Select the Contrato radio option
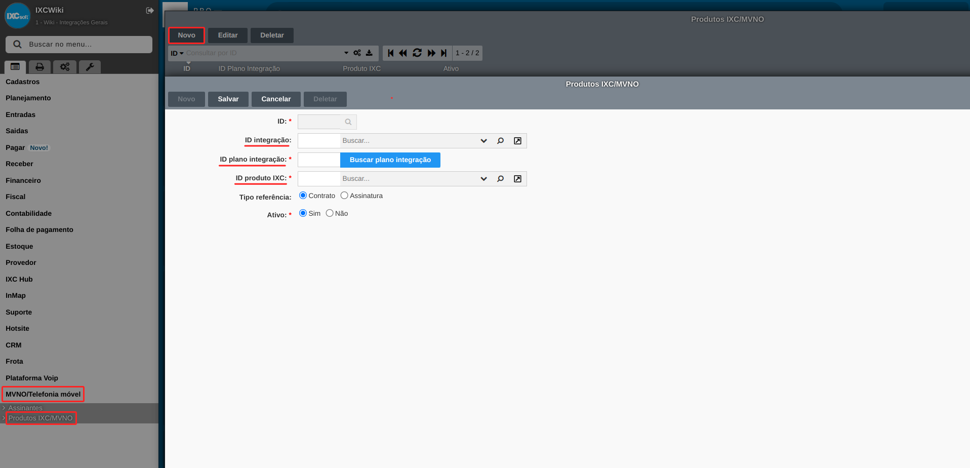 (x=303, y=196)
